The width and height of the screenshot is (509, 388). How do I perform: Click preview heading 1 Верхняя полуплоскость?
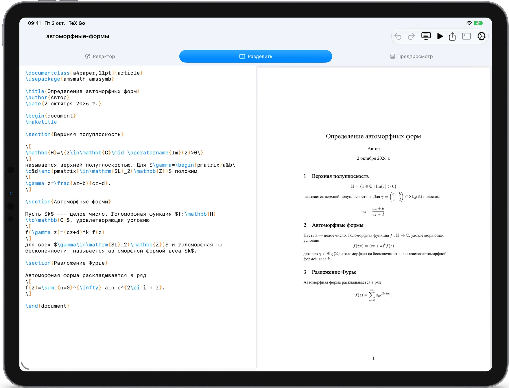point(336,176)
